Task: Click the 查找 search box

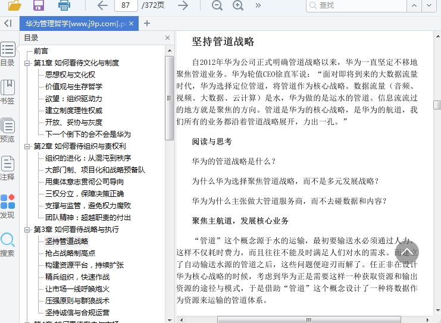Action: (356, 5)
